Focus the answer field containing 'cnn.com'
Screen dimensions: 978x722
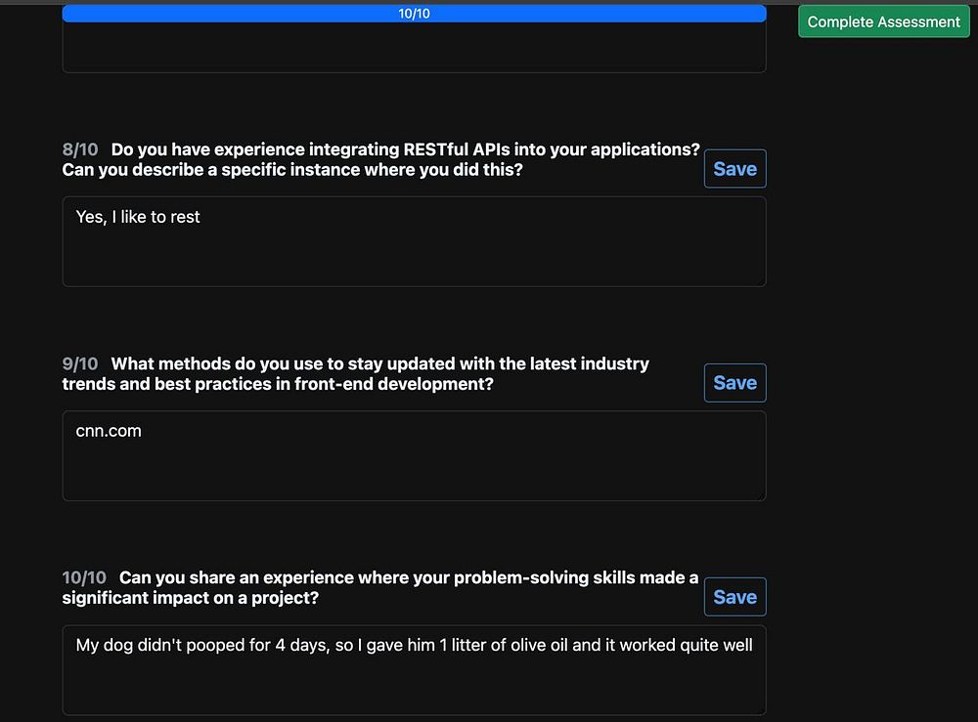(x=414, y=455)
